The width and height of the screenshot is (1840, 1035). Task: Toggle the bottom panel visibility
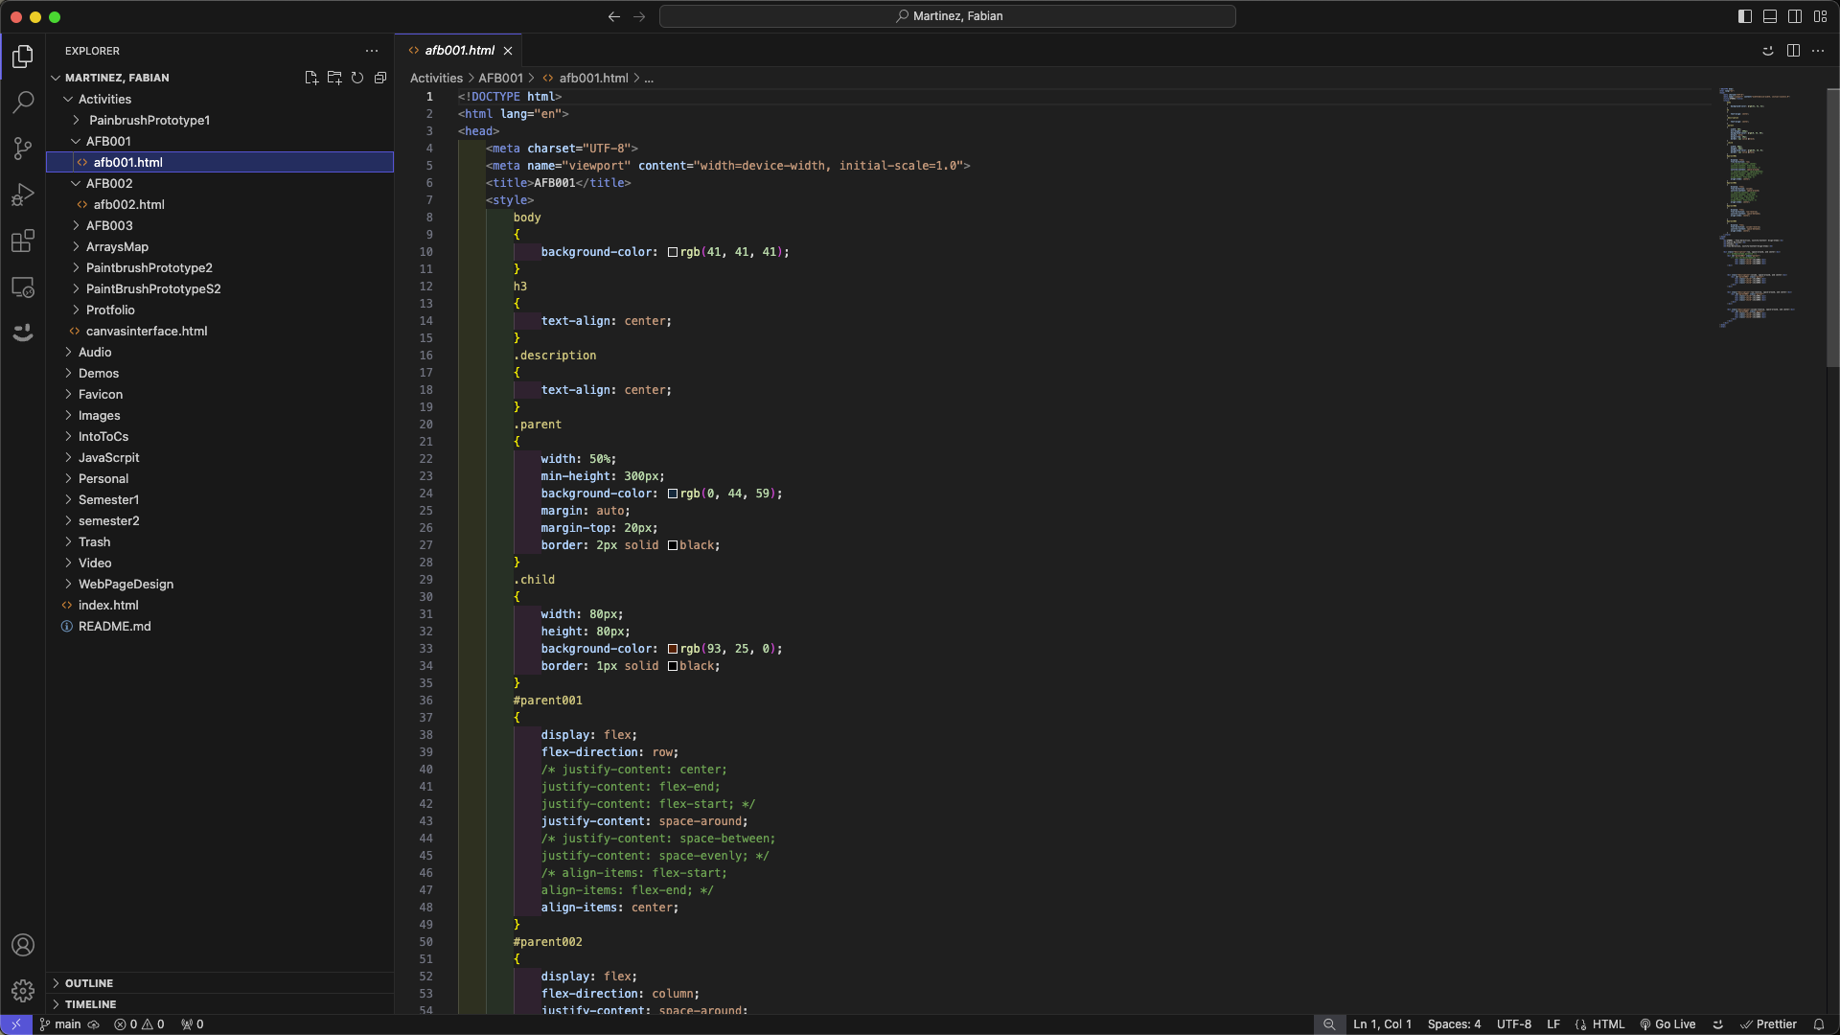click(x=1770, y=16)
